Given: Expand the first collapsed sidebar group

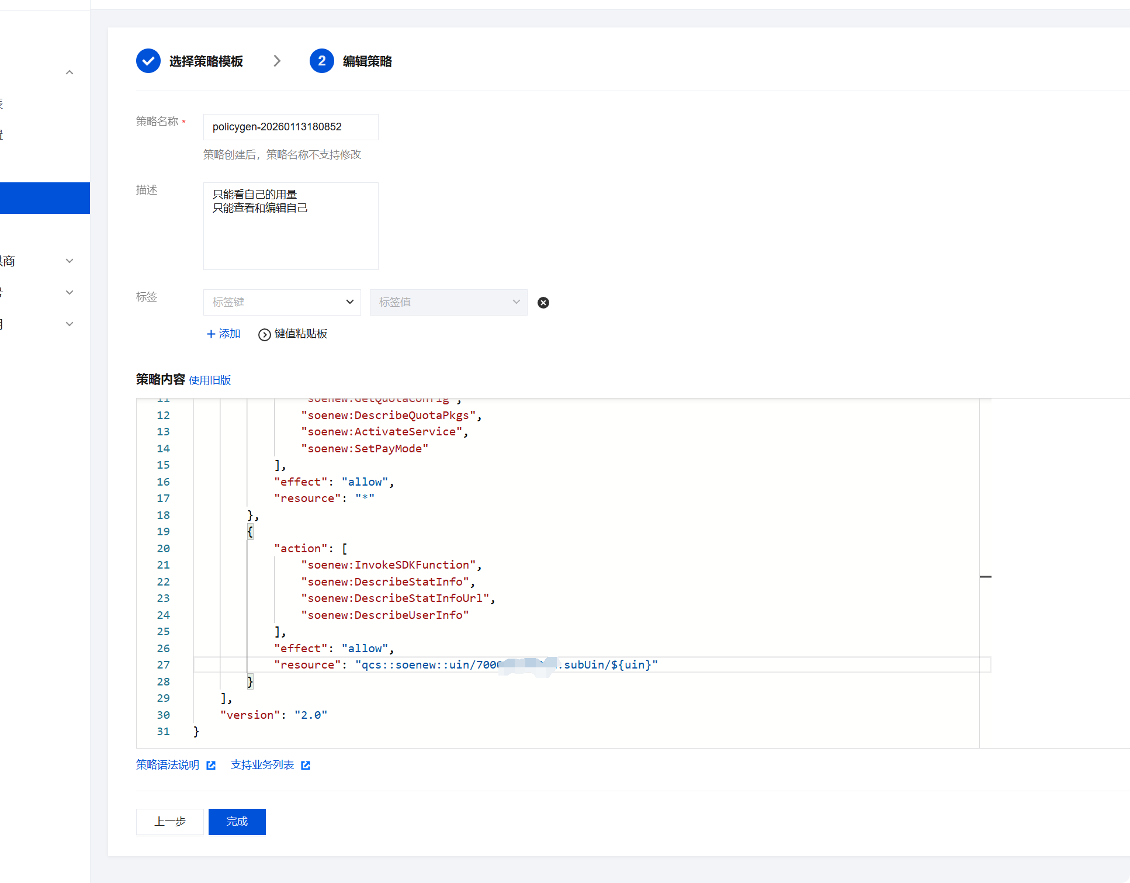Looking at the screenshot, I should tap(70, 261).
